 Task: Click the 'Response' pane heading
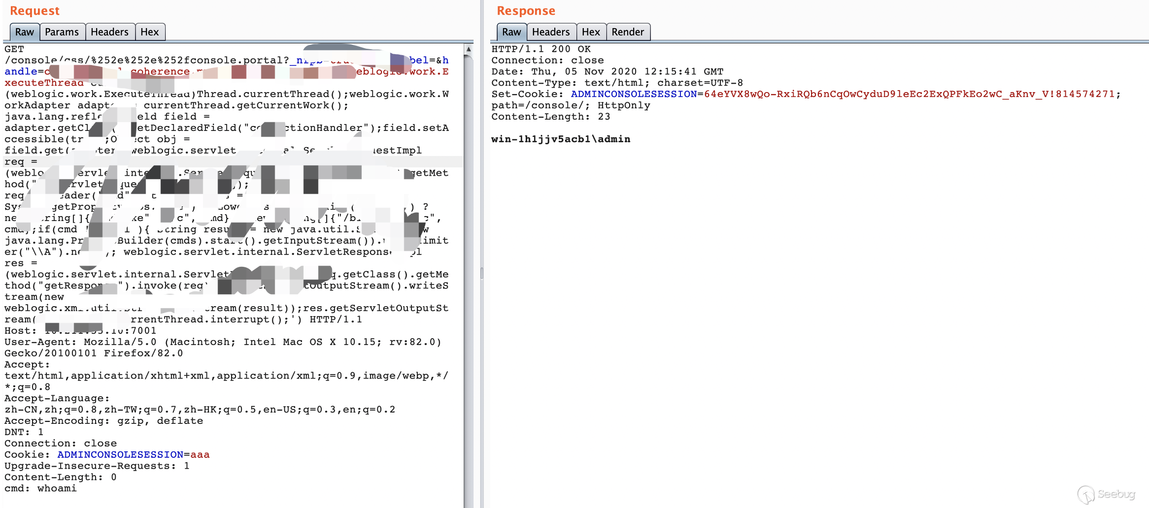click(x=526, y=11)
